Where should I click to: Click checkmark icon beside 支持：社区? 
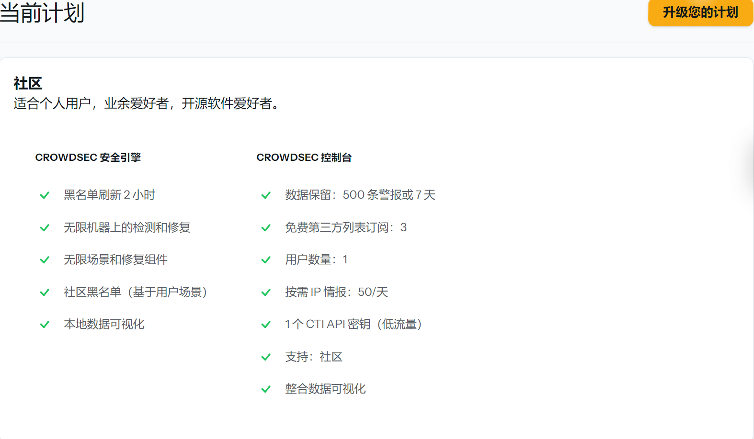coord(266,357)
